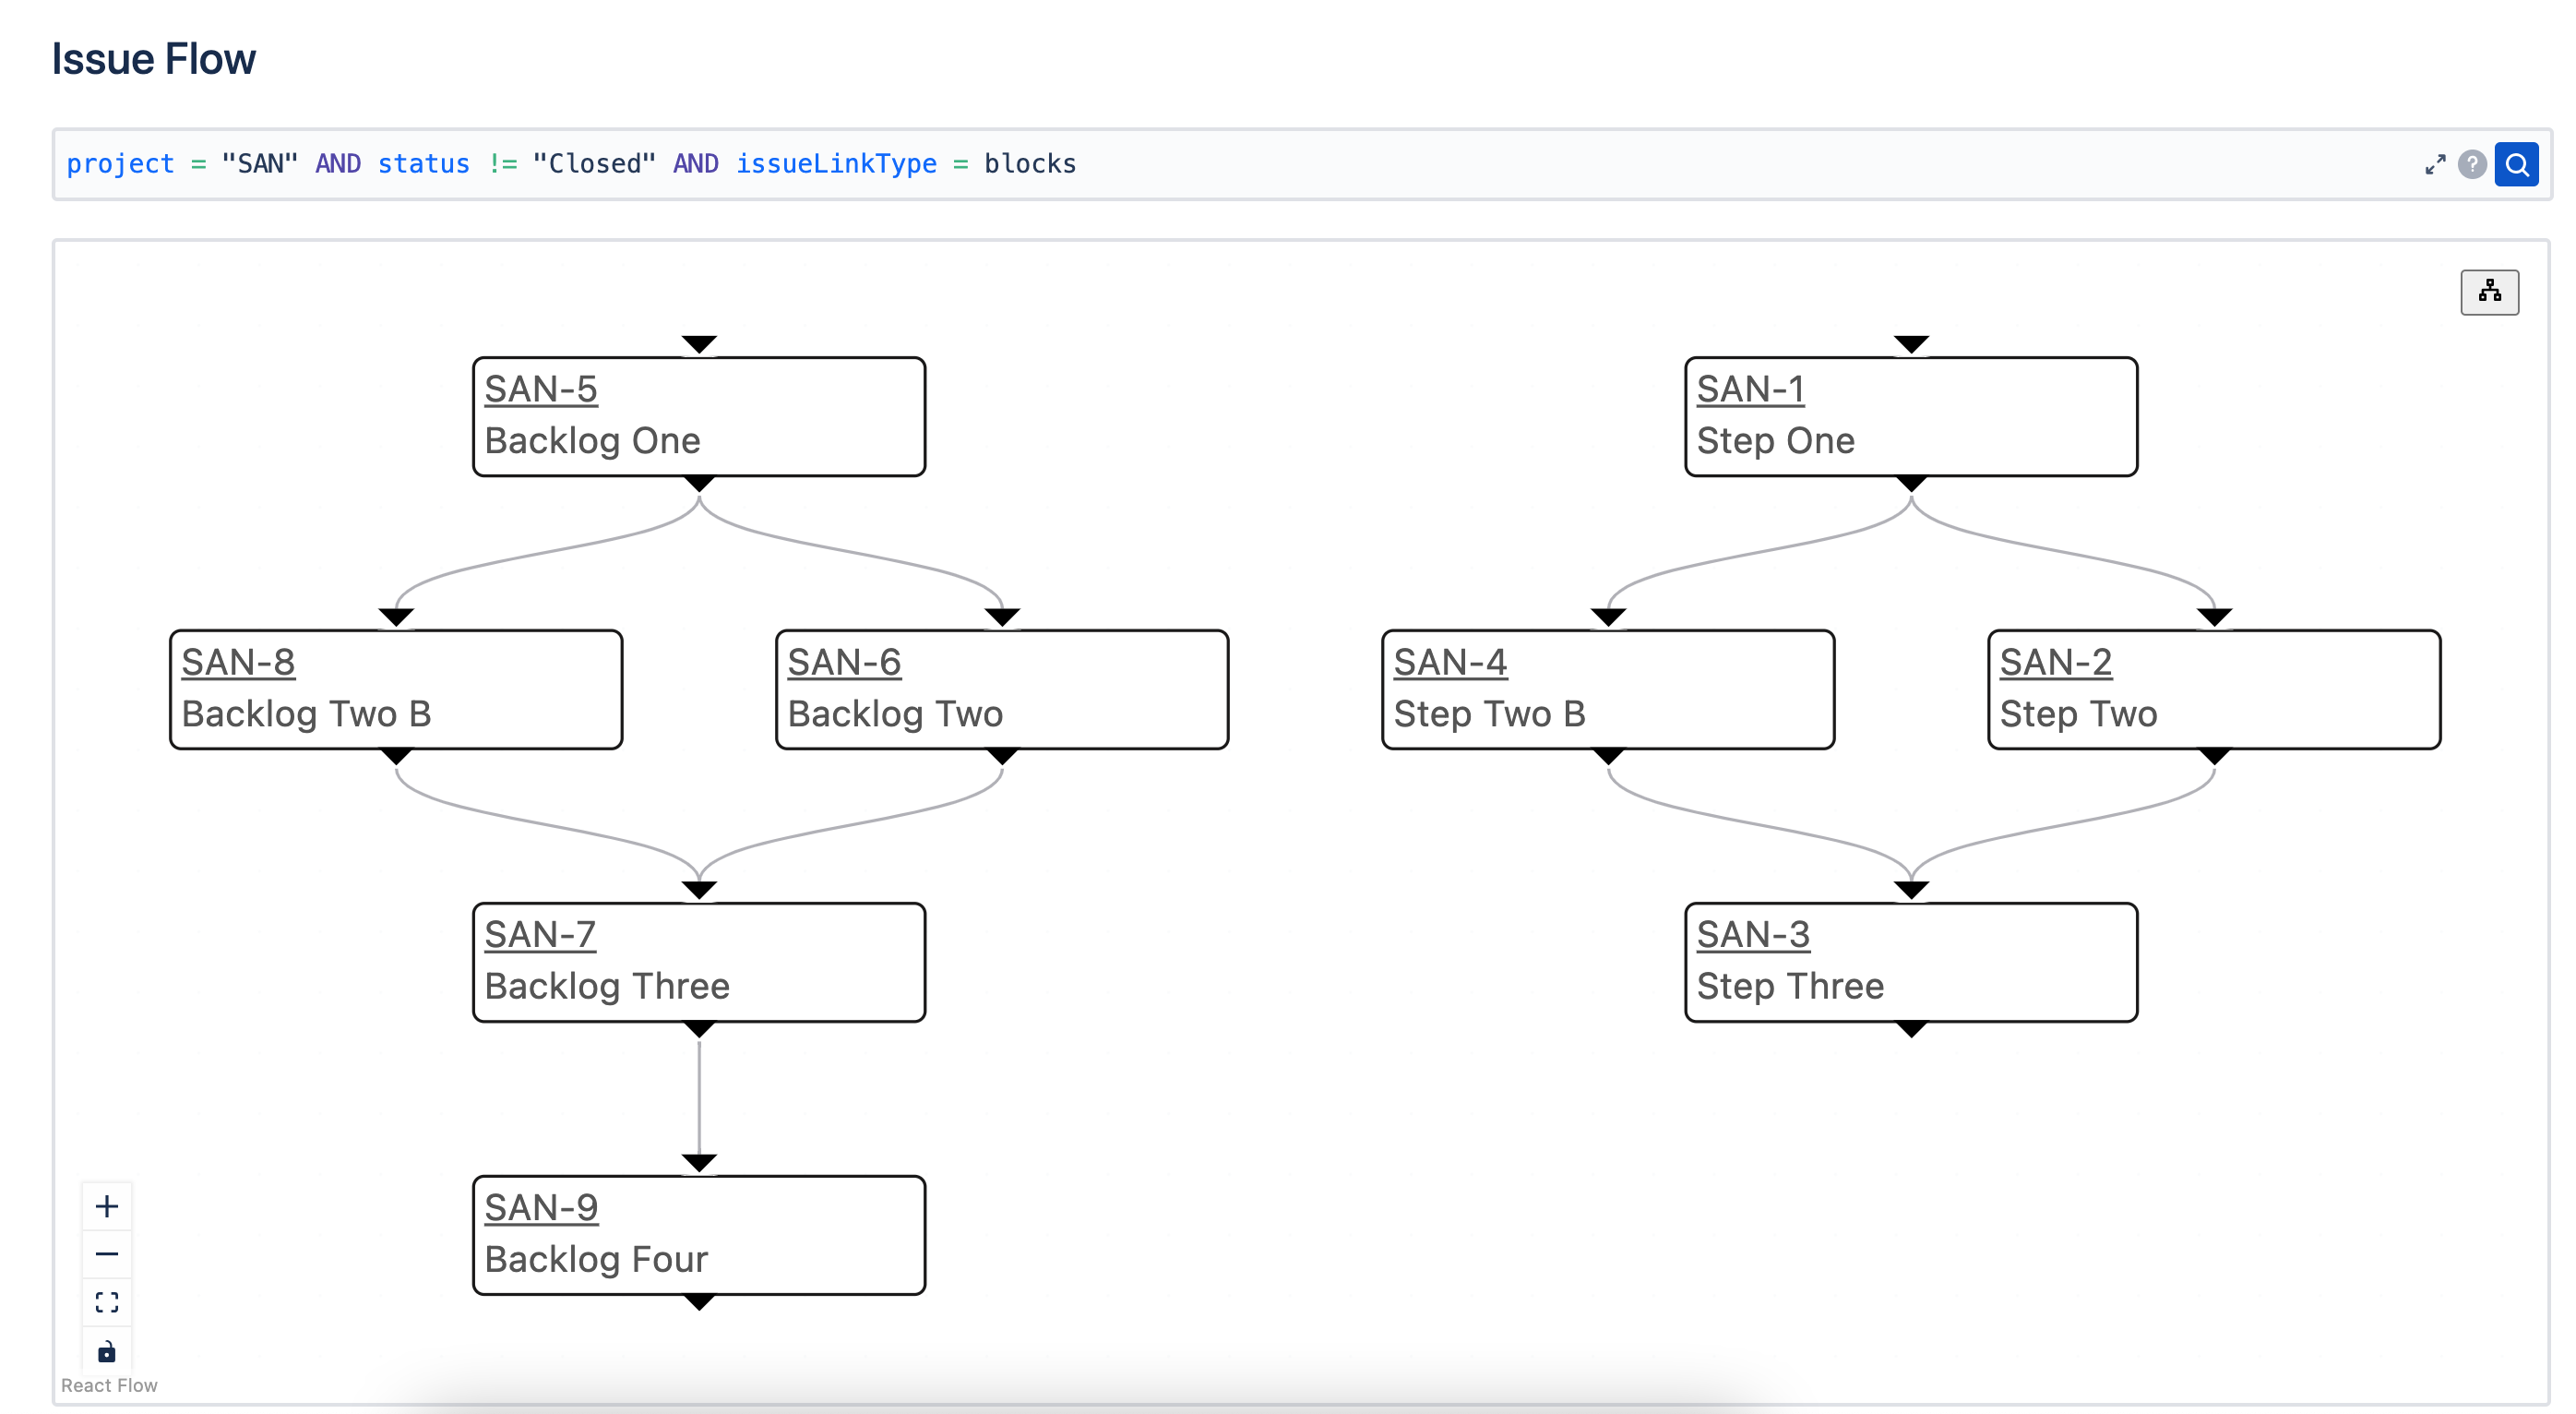Open issue SAN-3 Step Three

click(x=1755, y=935)
